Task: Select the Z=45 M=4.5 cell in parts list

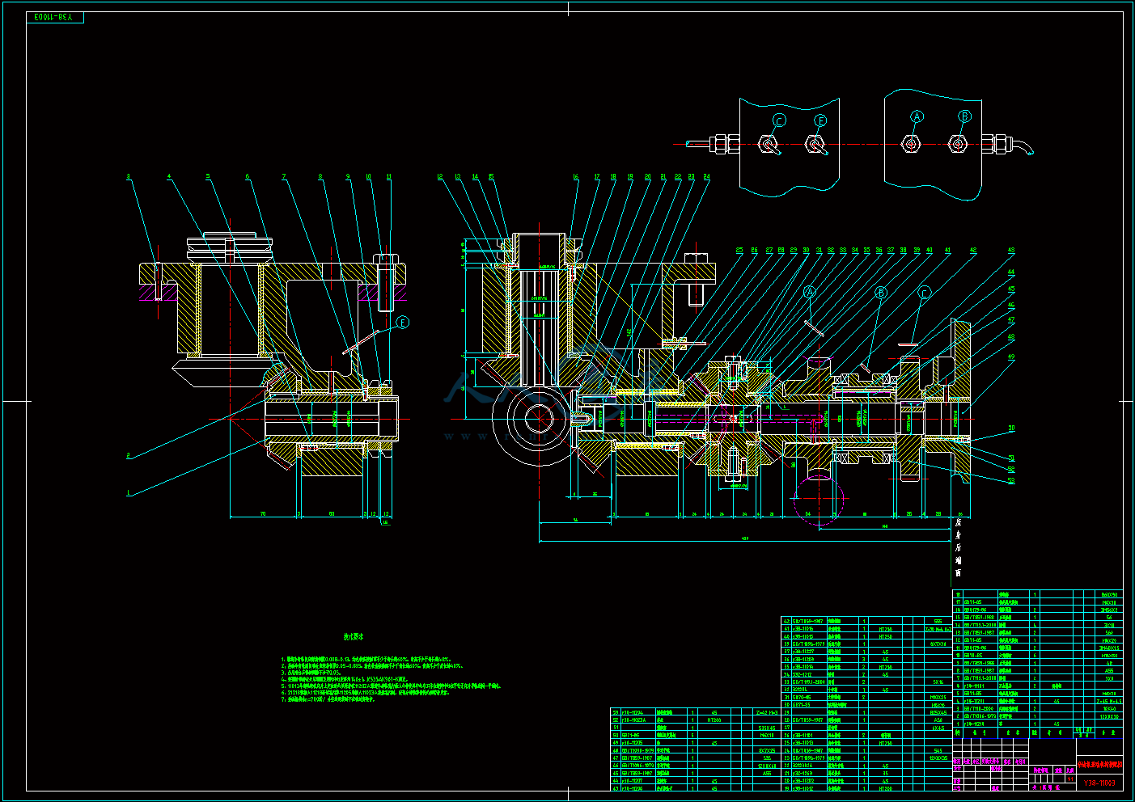Action: click(x=1109, y=702)
